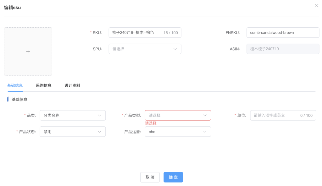Expand the 产品类型 select field

(x=175, y=115)
